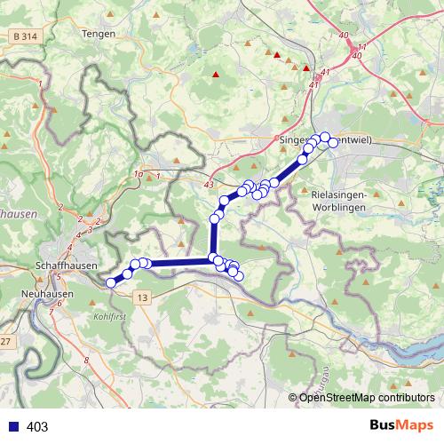444x444 pixels.
Task: Click the junction 43 motorway marker
Action: [x=209, y=185]
